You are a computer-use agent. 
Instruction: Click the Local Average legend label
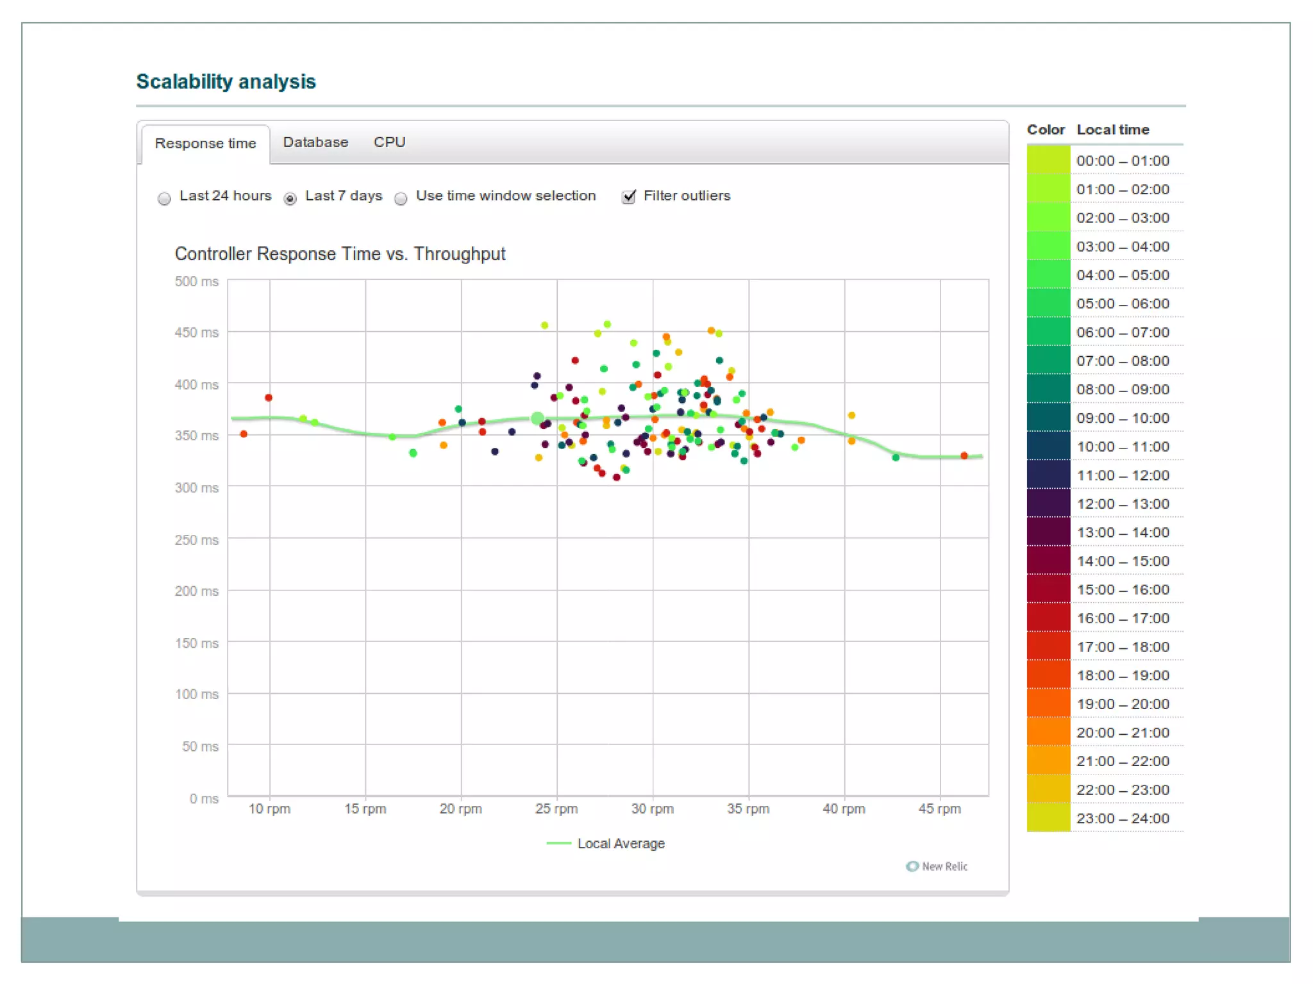click(x=621, y=843)
